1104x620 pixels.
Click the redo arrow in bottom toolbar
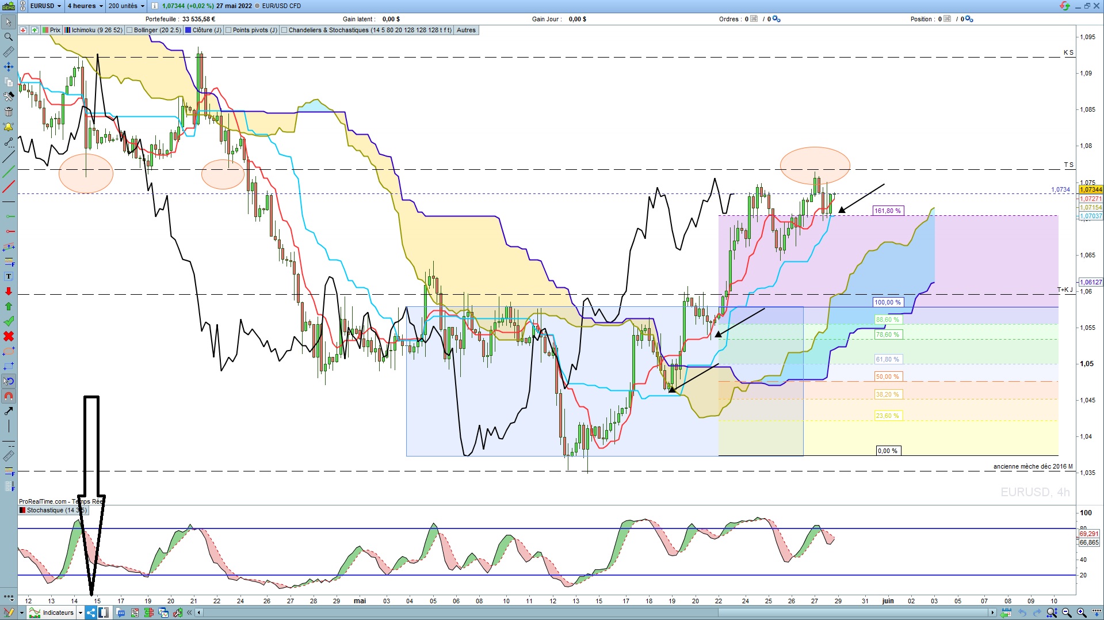click(x=1037, y=613)
